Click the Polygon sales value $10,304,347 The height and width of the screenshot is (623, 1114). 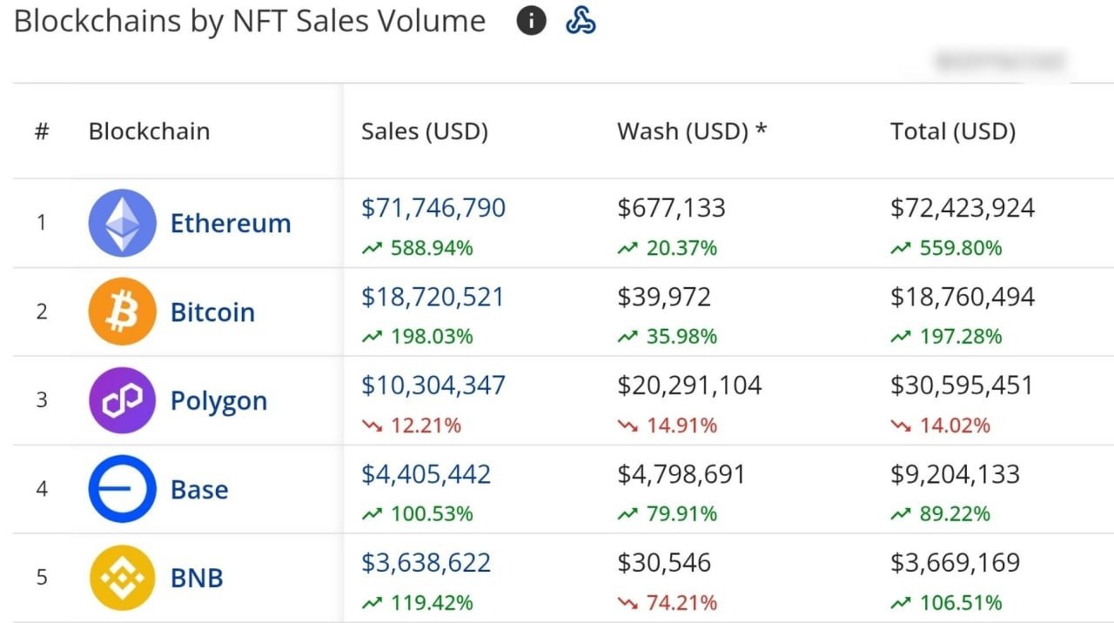click(x=433, y=385)
